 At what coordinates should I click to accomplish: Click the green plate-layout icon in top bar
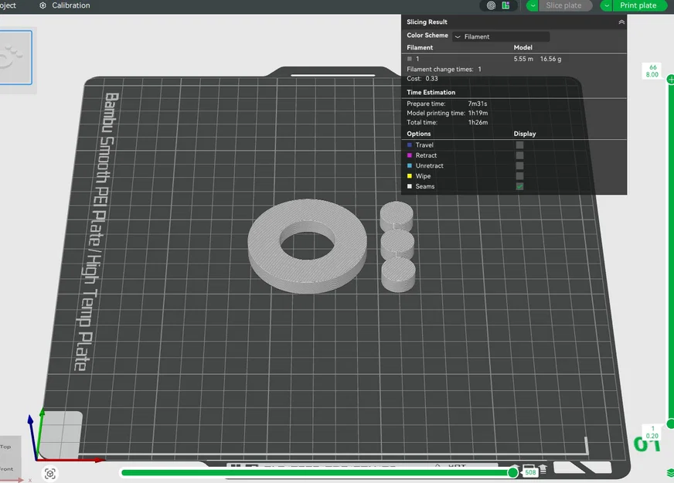click(x=505, y=5)
